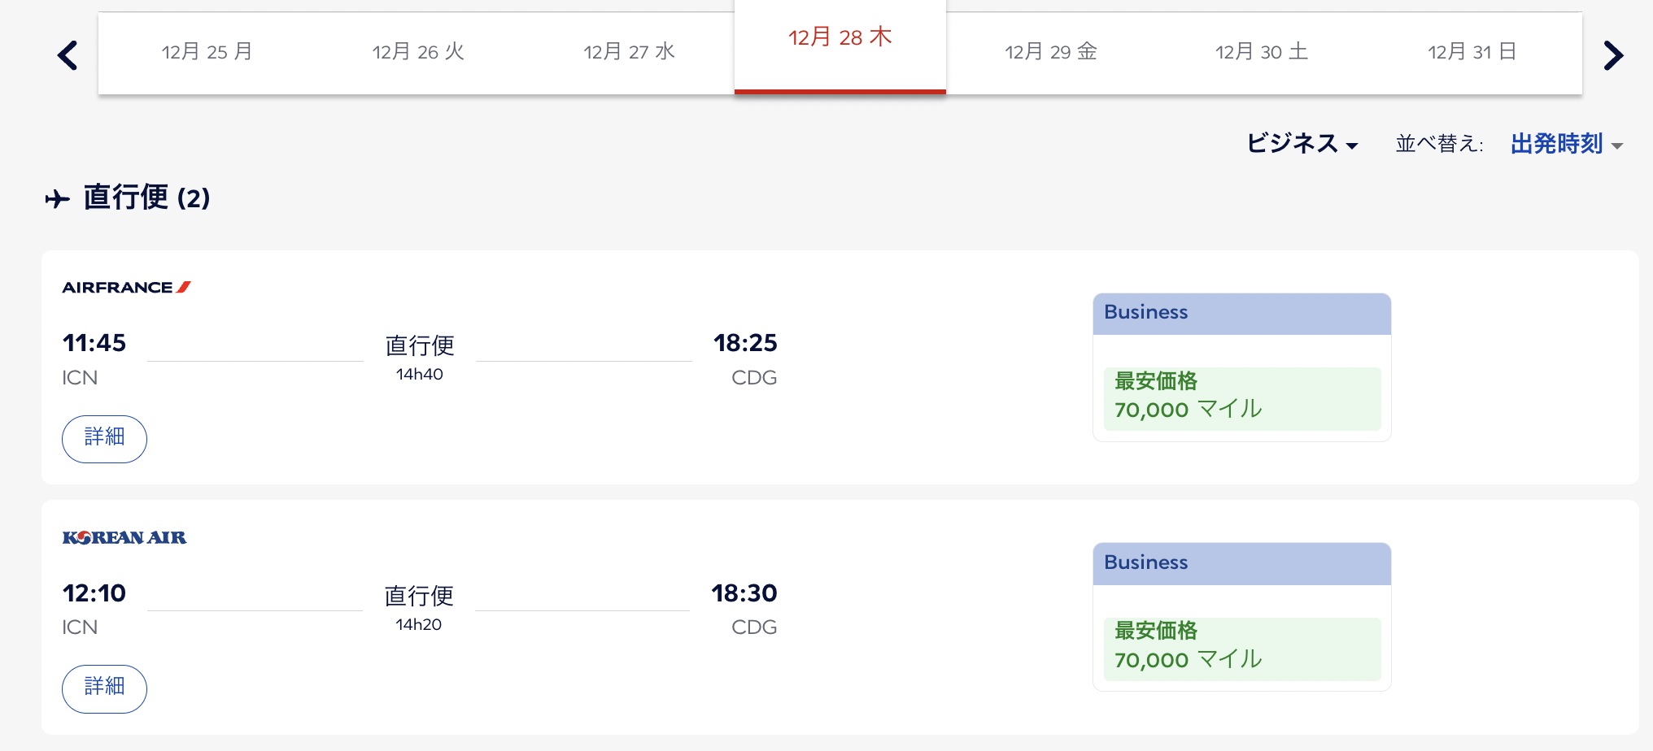Click the Air France logo
1653x751 pixels.
(126, 287)
